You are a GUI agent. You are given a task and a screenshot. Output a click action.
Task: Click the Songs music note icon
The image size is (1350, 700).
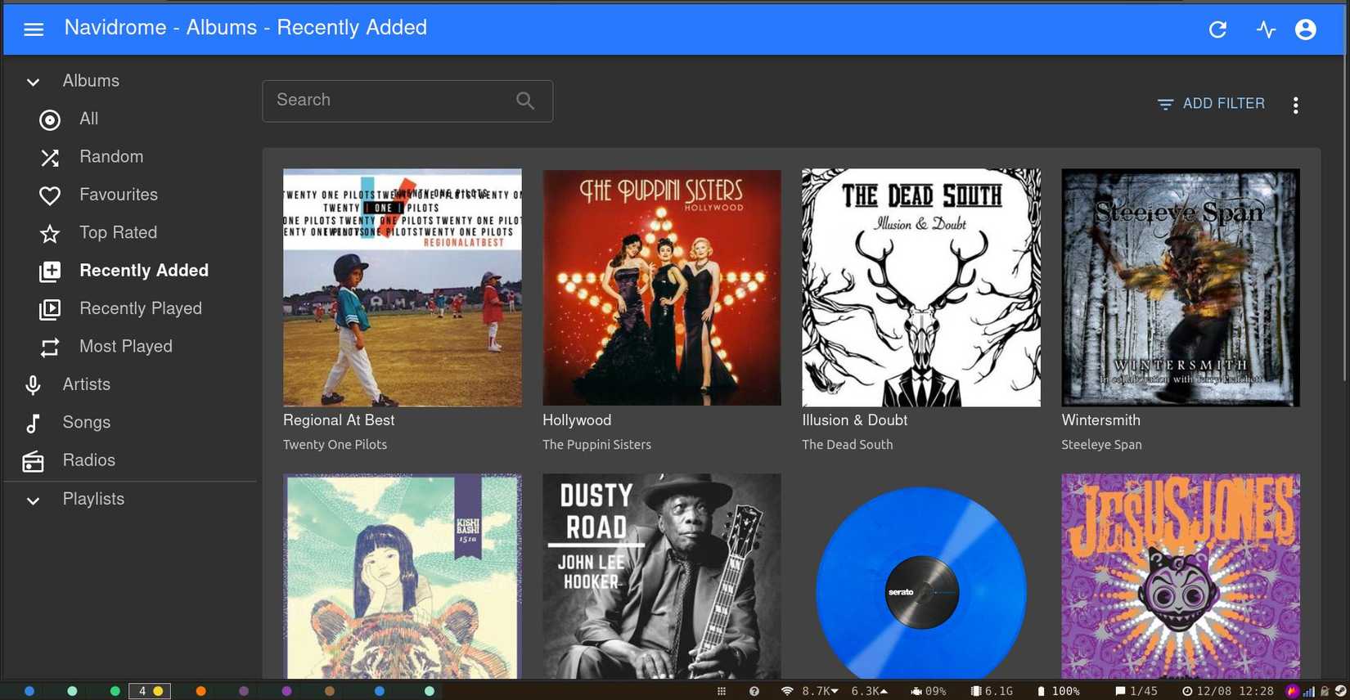33,423
